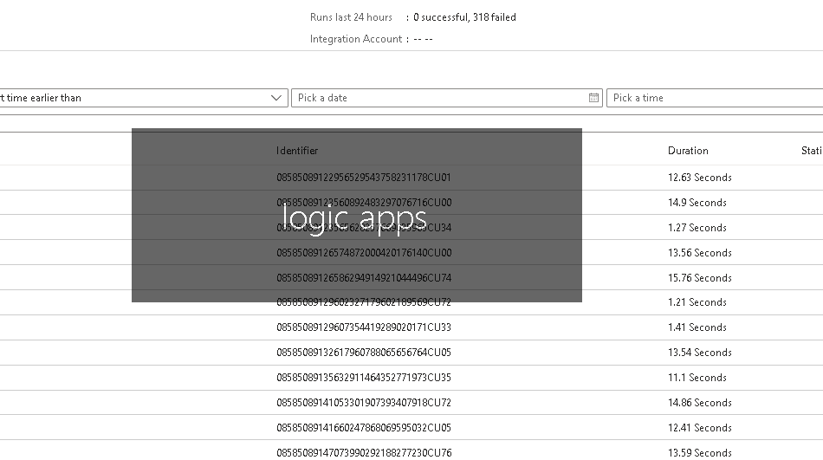Image resolution: width=823 pixels, height=460 pixels.
Task: Open run with identifier ending 656764CU05
Action: pos(364,353)
